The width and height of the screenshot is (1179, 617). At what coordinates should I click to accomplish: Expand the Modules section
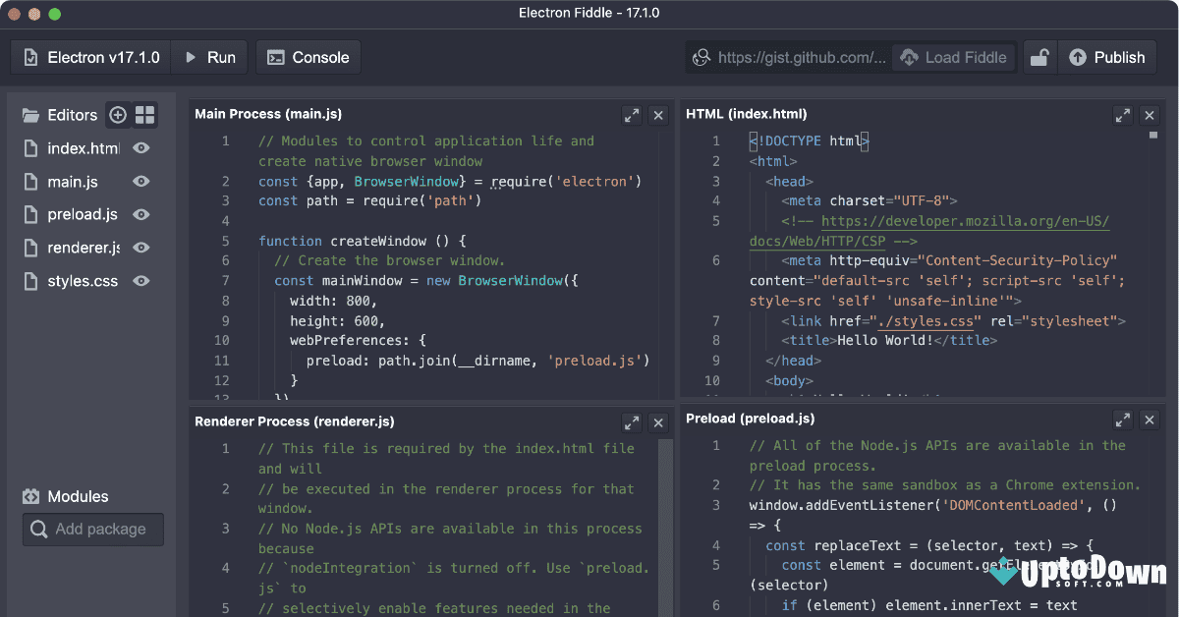67,496
